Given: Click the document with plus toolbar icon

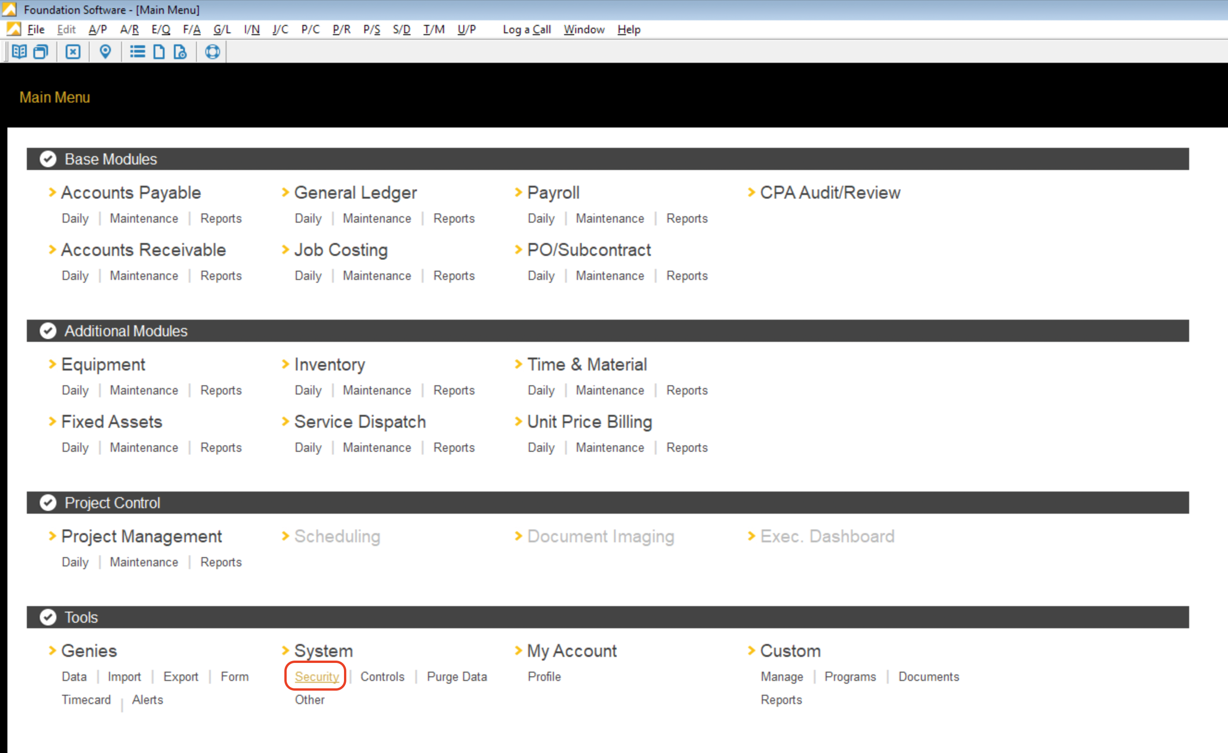Looking at the screenshot, I should pyautogui.click(x=180, y=51).
